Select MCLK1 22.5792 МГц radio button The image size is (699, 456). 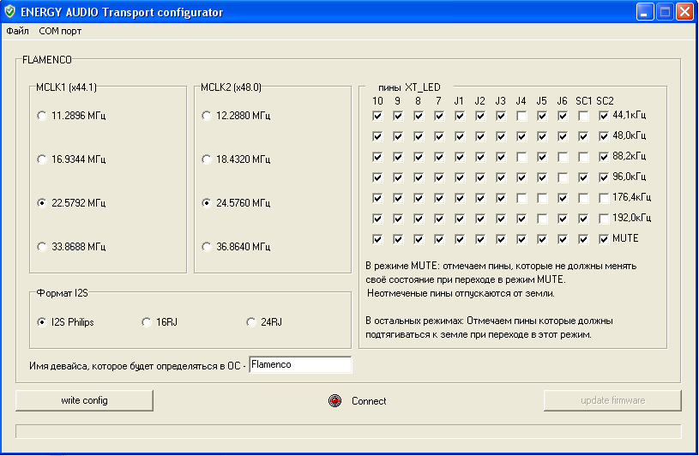42,203
